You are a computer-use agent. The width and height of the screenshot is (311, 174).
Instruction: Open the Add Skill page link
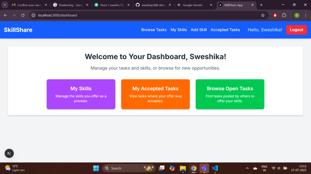(x=198, y=30)
